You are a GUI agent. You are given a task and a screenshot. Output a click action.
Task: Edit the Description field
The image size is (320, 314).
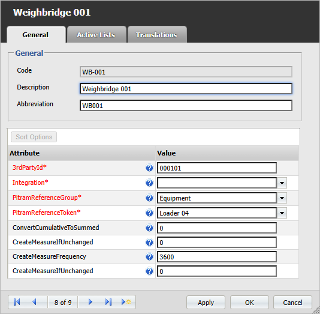click(x=186, y=89)
